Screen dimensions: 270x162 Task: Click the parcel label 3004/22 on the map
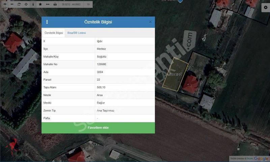tap(175, 74)
